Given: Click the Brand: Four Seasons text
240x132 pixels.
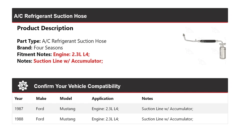Looking at the screenshot, I should (40, 48).
